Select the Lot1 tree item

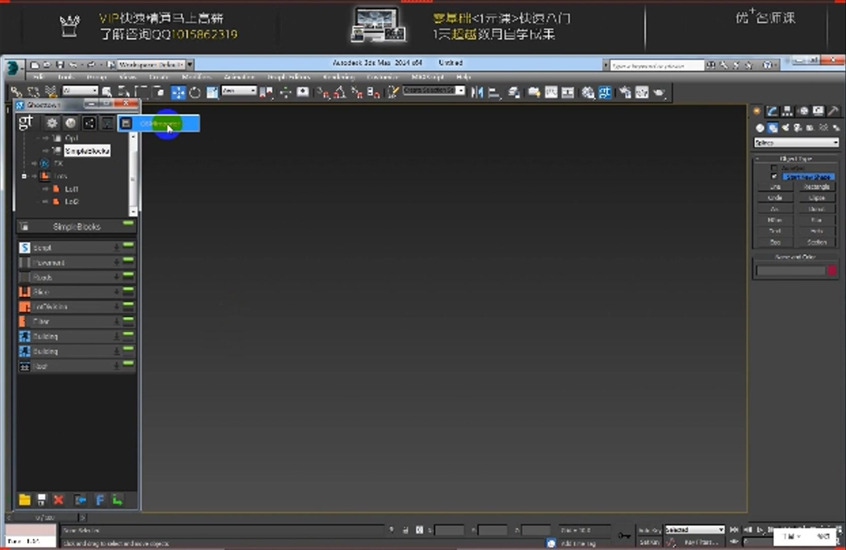pos(71,189)
